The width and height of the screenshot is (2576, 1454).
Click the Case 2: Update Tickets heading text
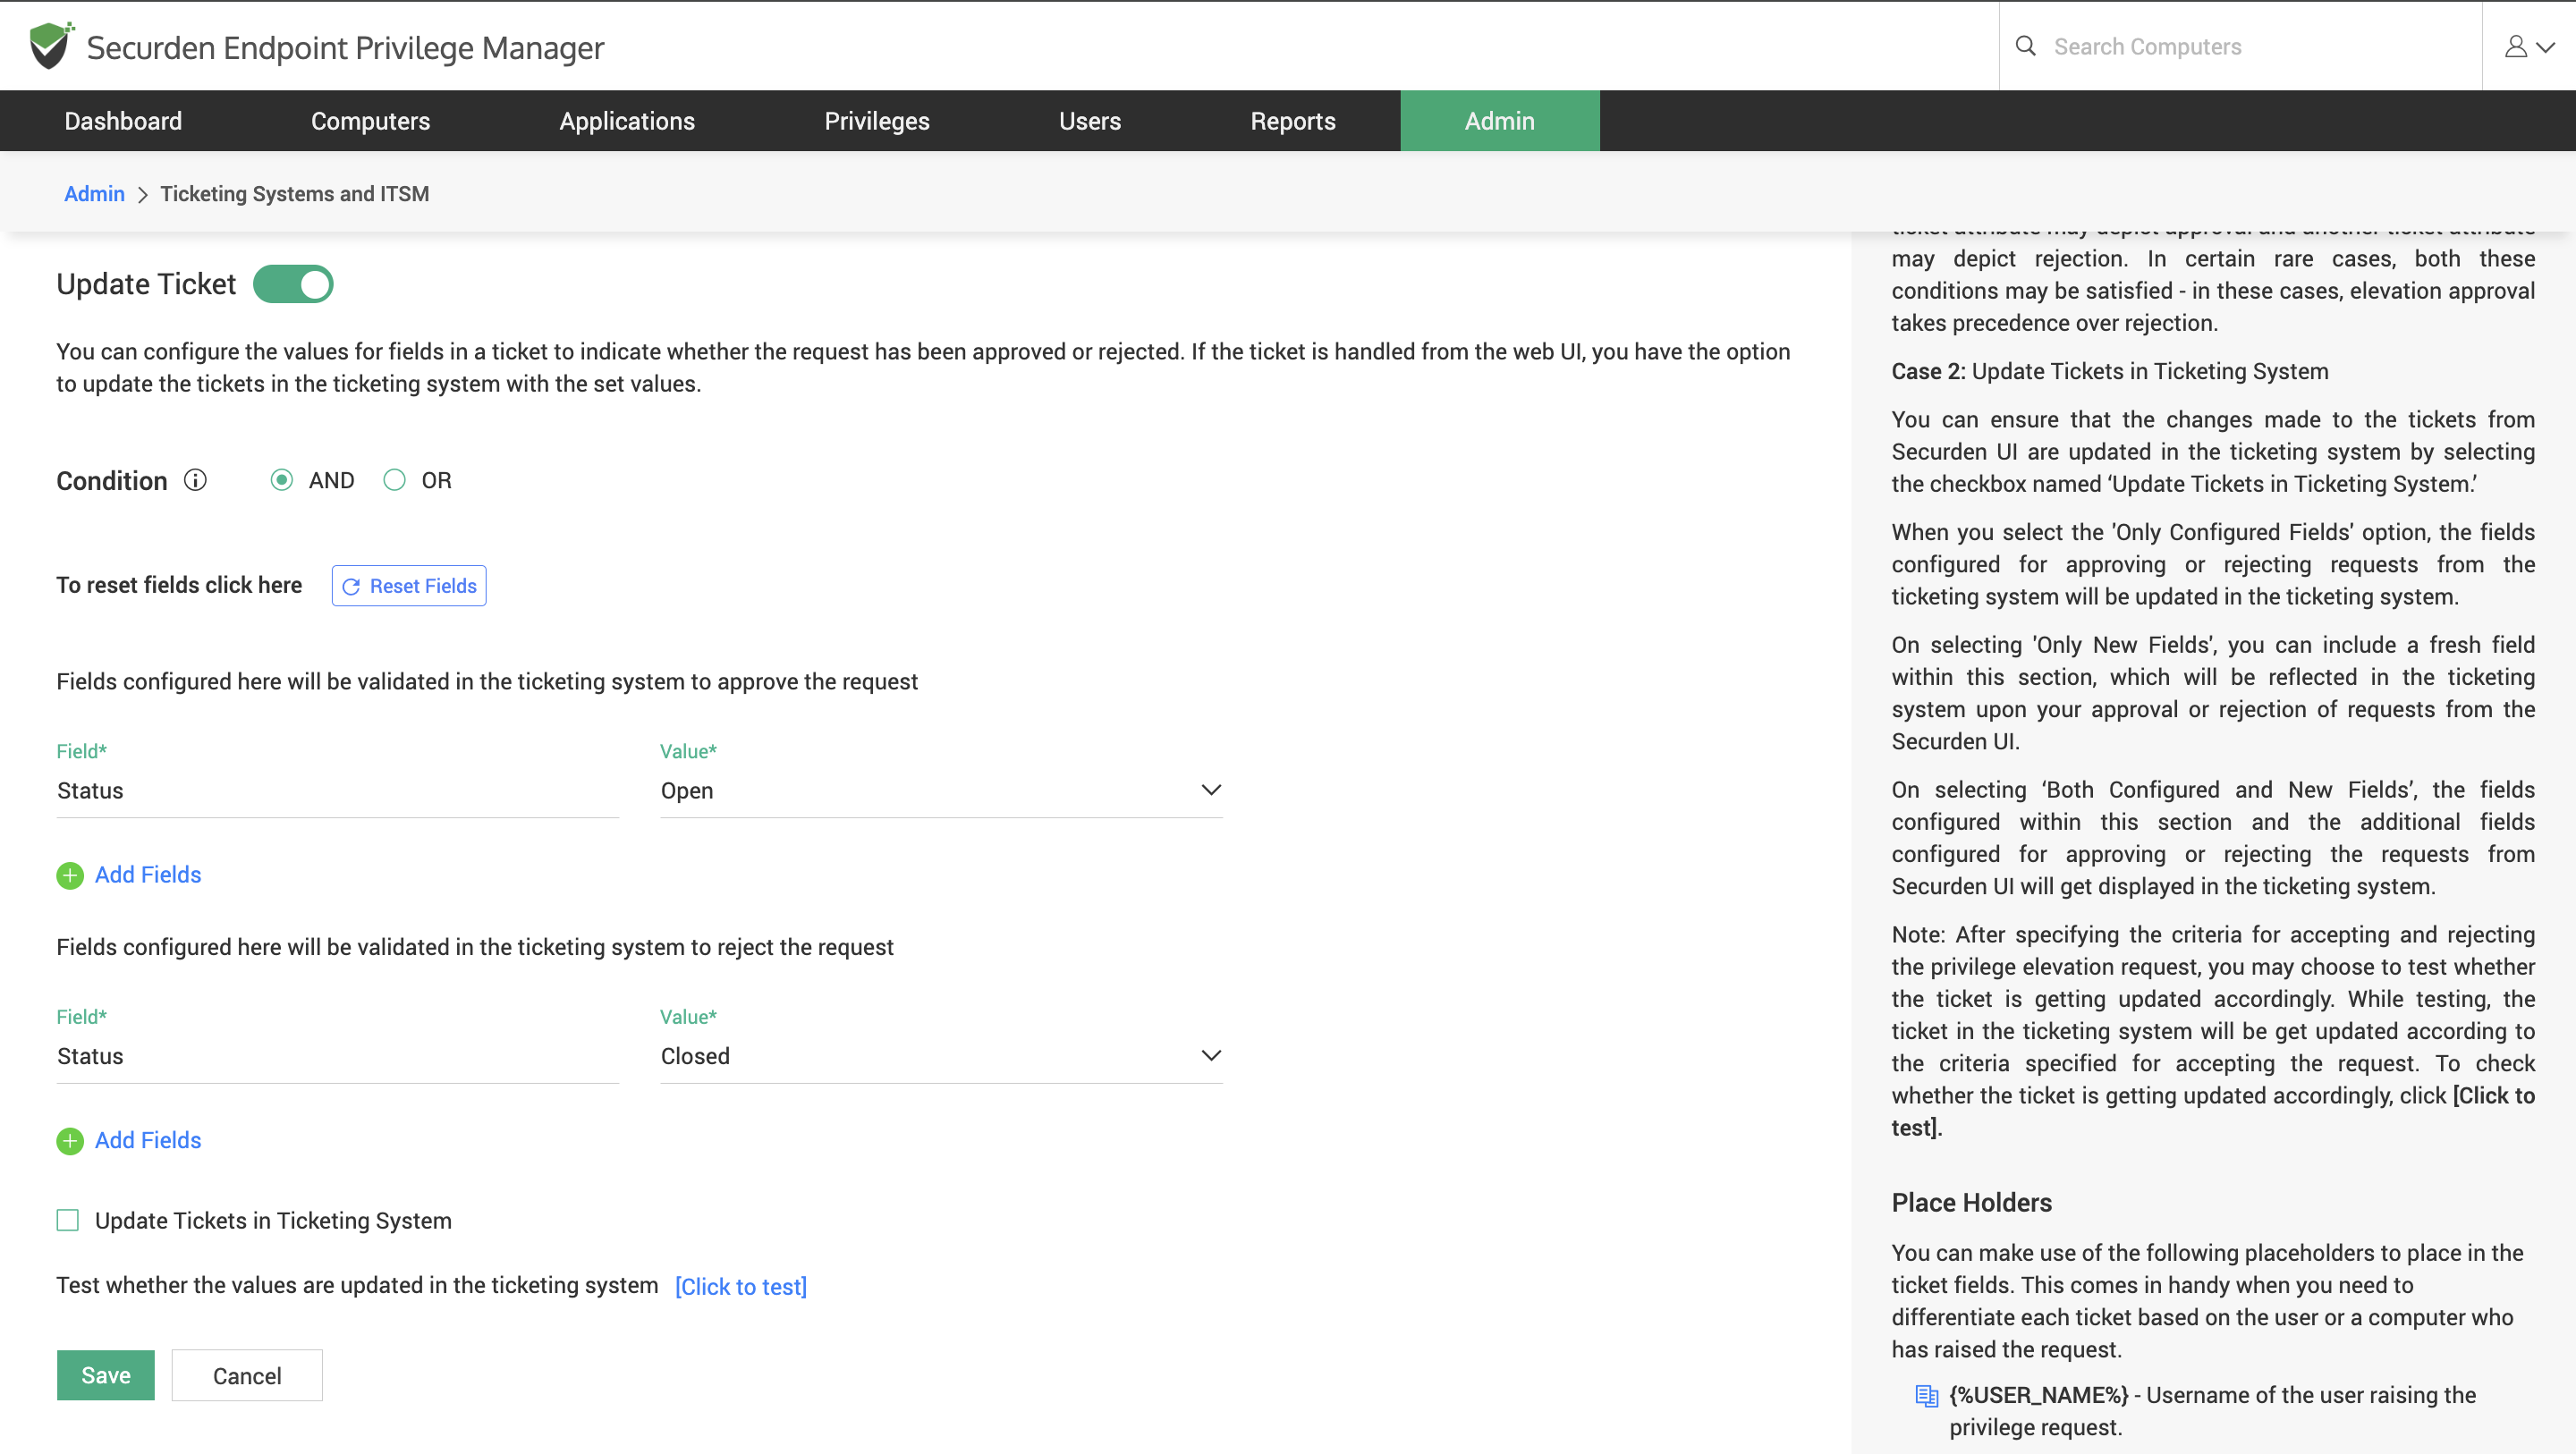point(2110,372)
